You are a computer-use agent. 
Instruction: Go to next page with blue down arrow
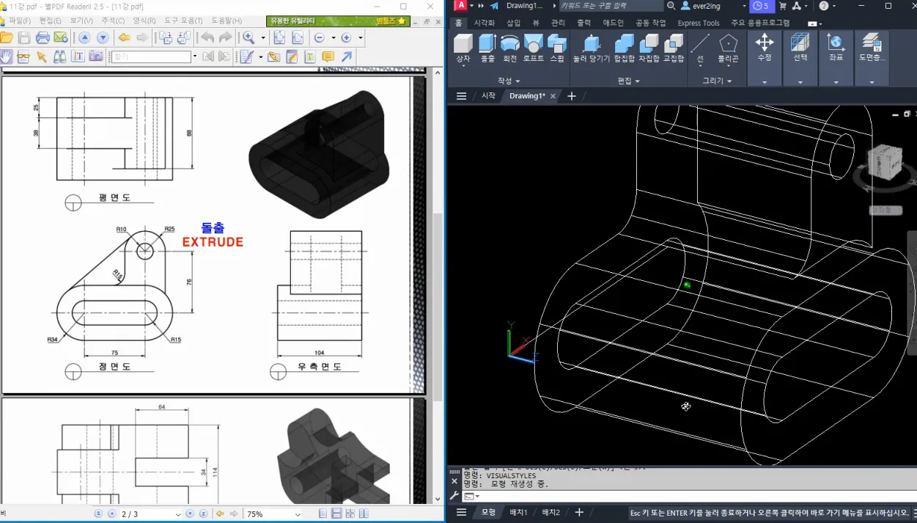[x=103, y=37]
